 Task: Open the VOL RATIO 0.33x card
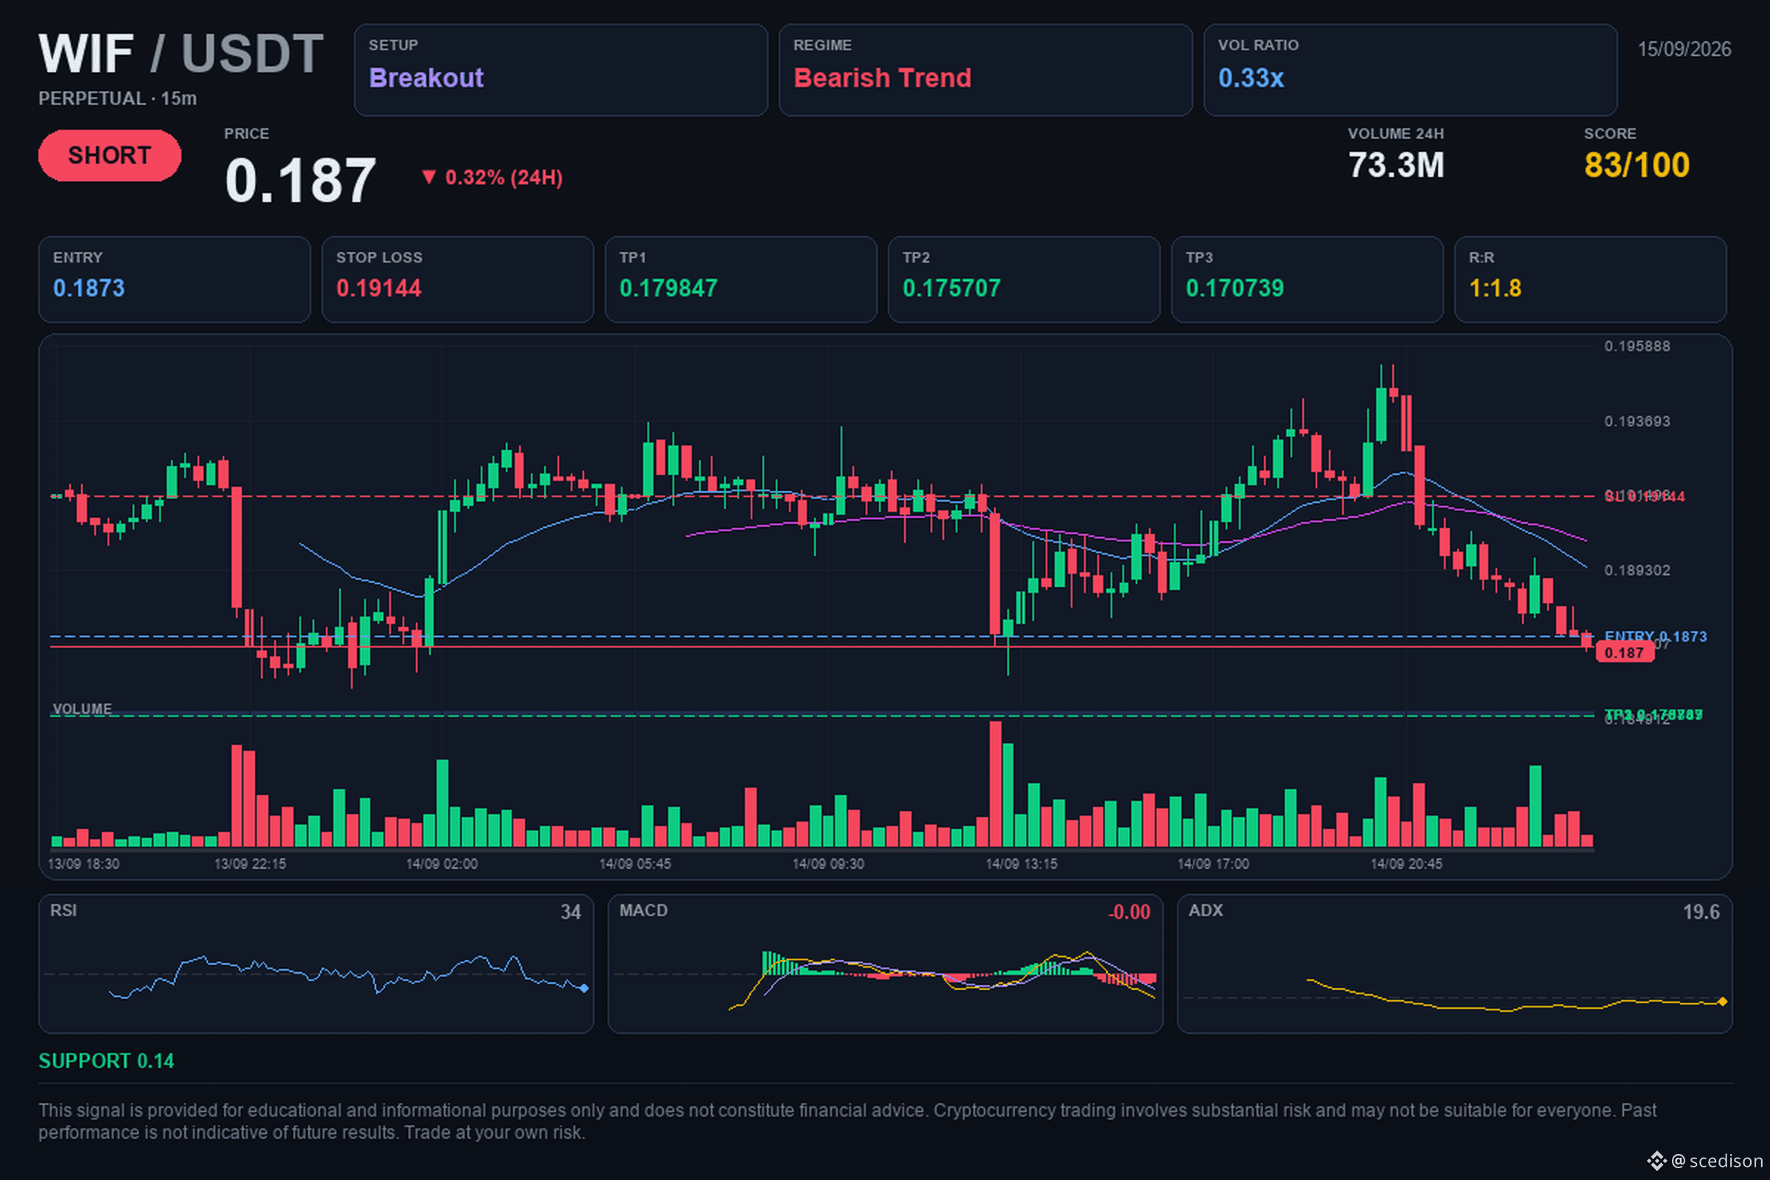point(1409,70)
